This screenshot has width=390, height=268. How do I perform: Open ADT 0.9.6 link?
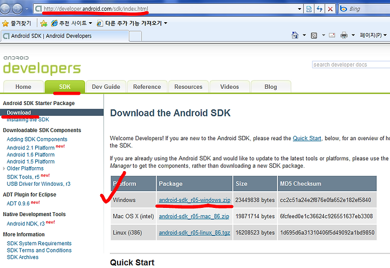coord(18,204)
